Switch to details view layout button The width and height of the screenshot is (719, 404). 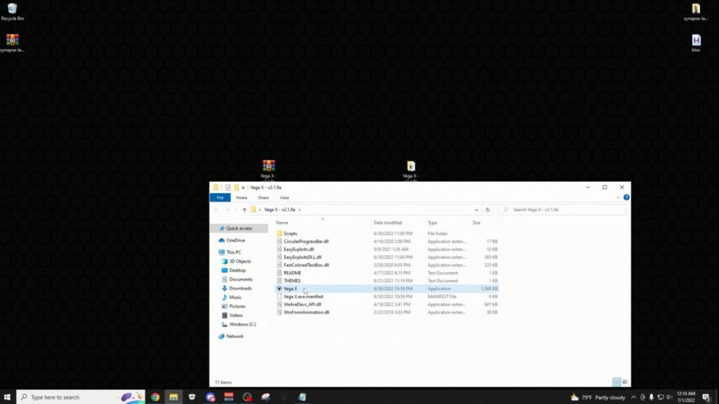click(x=616, y=382)
